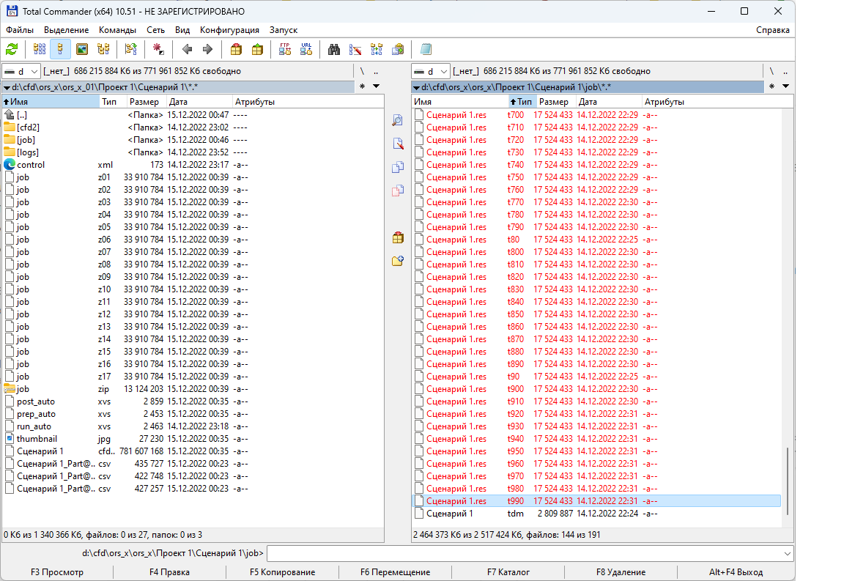Viewport: 844px width, 581px height.
Task: Open the Сеть menu
Action: 155,30
